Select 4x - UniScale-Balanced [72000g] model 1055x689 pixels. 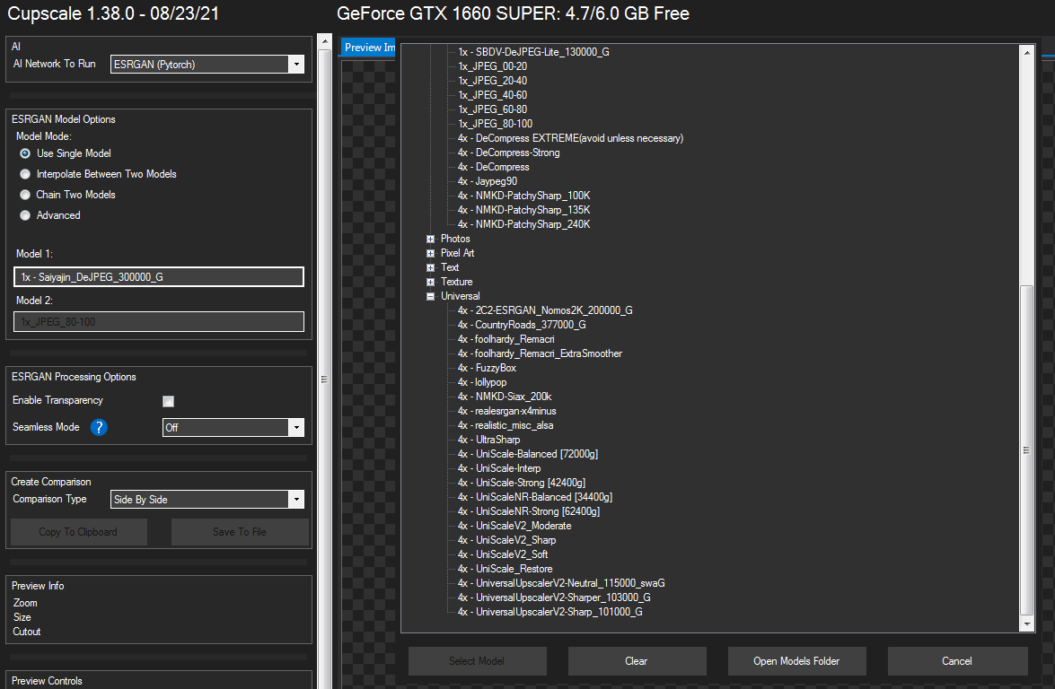(x=528, y=455)
